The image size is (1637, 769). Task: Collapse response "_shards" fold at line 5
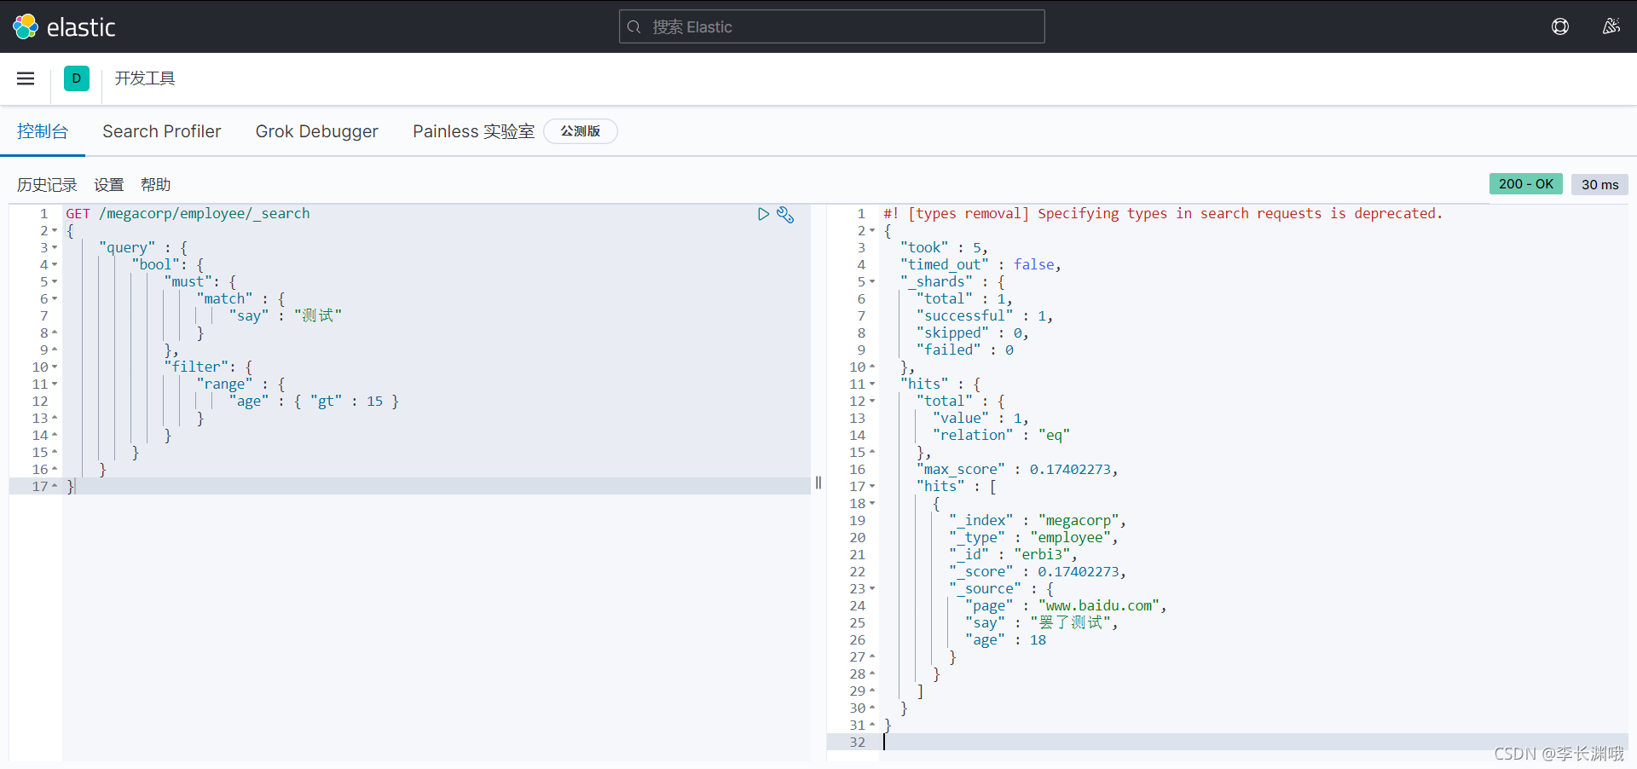tap(872, 282)
